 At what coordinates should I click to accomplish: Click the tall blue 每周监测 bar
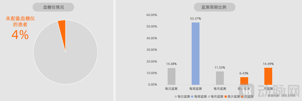point(196,54)
